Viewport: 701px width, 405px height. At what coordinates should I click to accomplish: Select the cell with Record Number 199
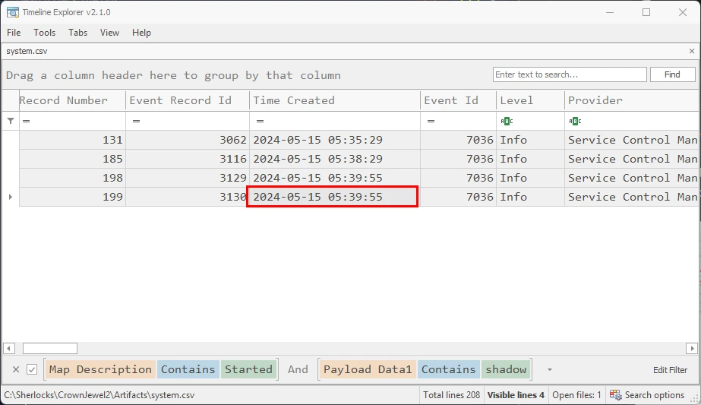pyautogui.click(x=72, y=197)
